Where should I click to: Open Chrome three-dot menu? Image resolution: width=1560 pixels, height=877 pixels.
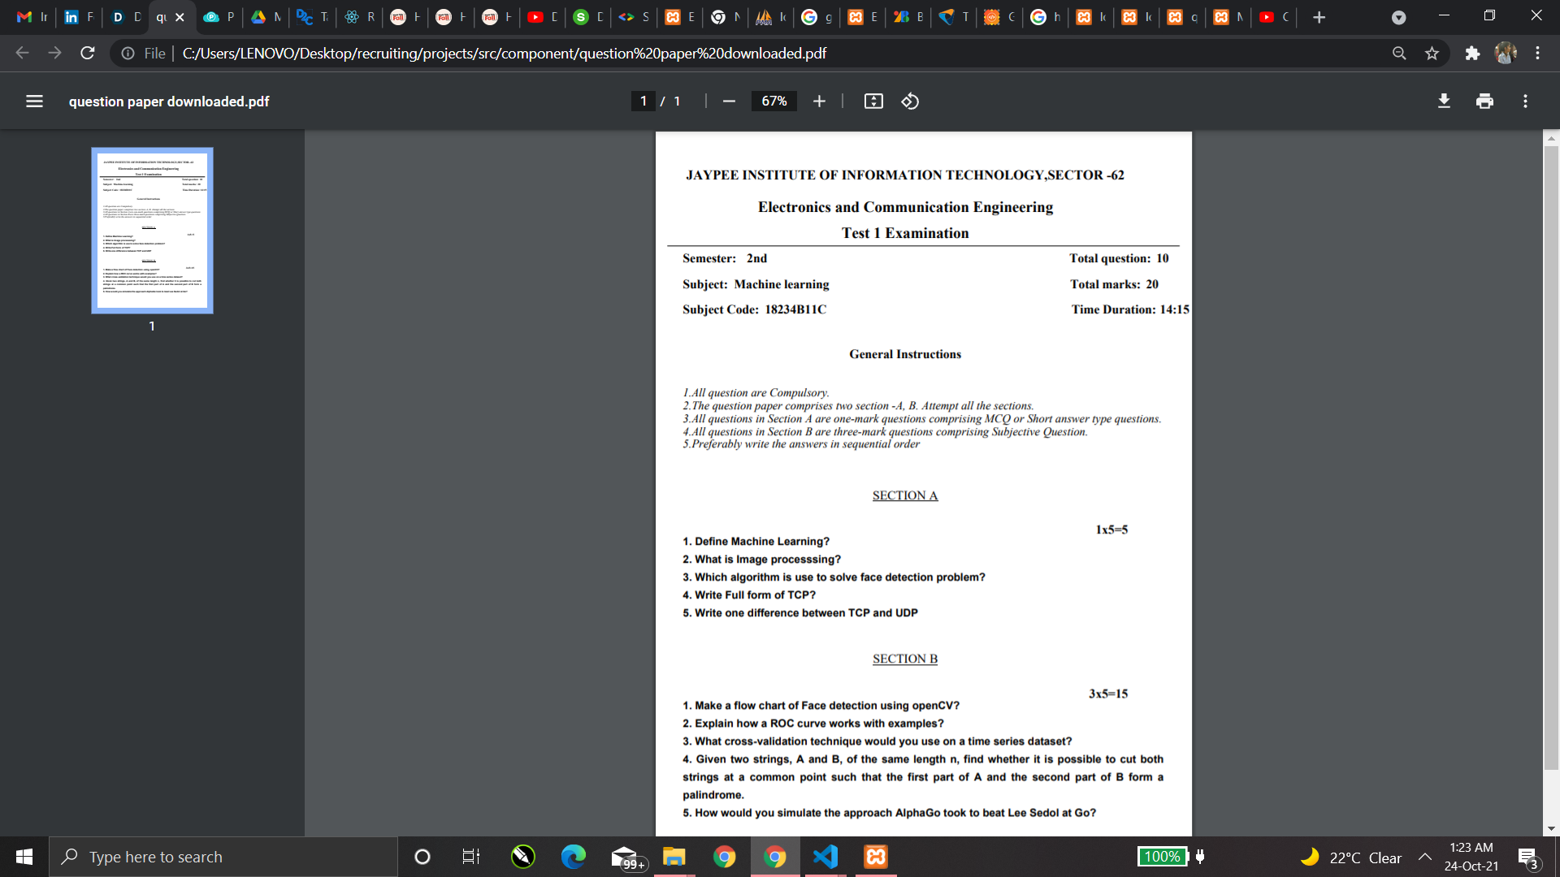pos(1537,54)
